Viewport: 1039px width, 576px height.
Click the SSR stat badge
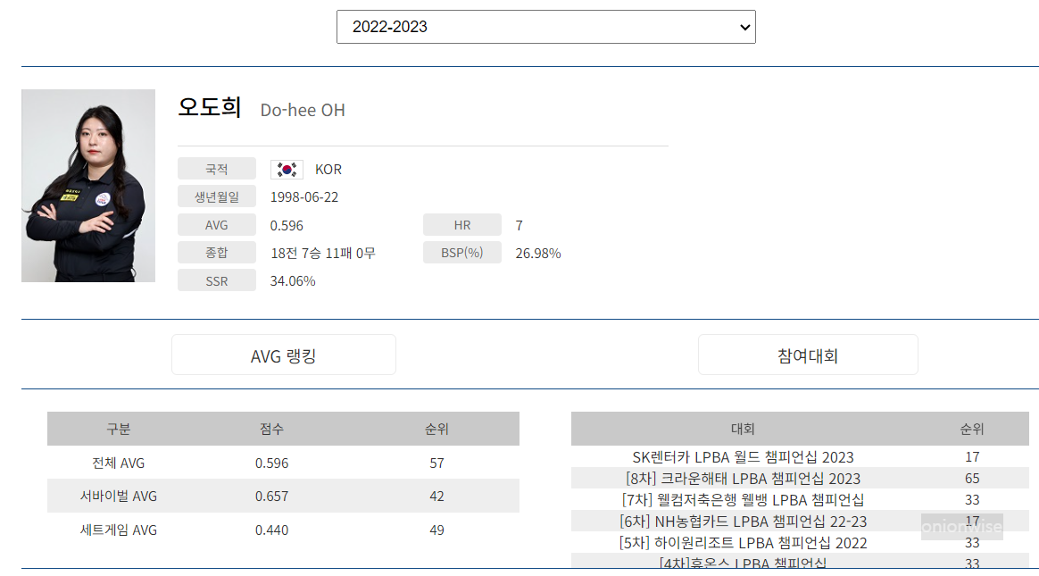click(x=216, y=280)
